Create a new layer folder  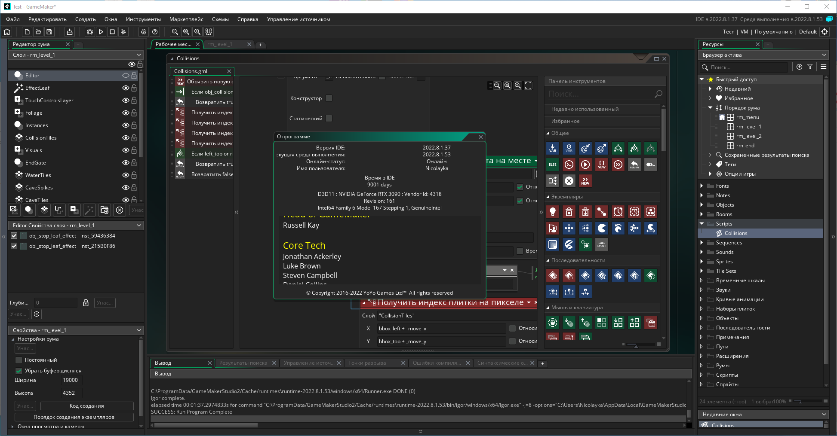104,210
